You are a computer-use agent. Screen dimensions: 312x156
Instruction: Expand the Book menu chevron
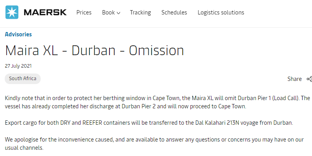(x=118, y=13)
